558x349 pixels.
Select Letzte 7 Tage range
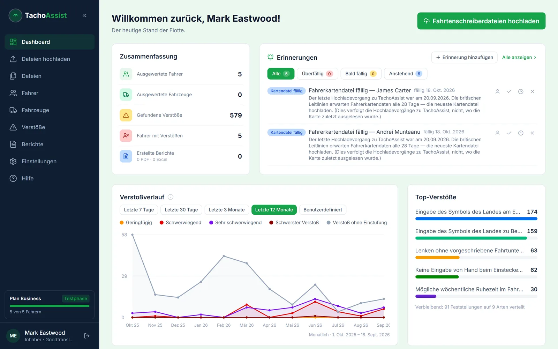coord(139,210)
